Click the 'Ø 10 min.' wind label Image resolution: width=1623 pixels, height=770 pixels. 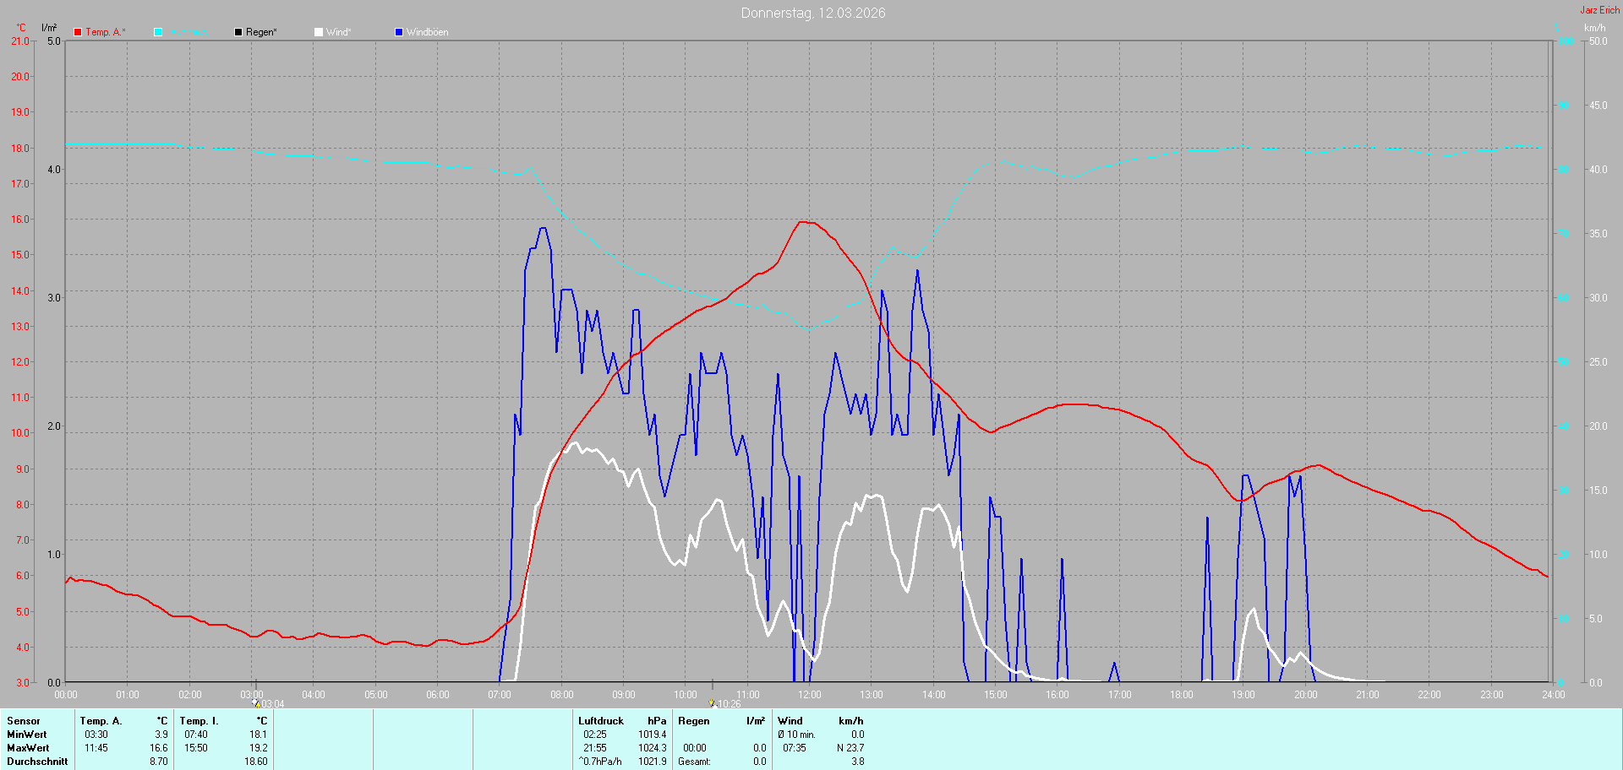pos(796,735)
